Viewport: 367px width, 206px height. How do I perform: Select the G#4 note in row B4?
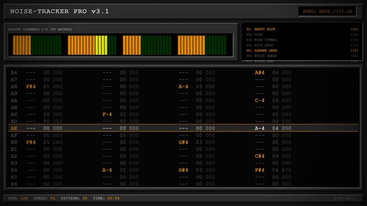tap(183, 170)
